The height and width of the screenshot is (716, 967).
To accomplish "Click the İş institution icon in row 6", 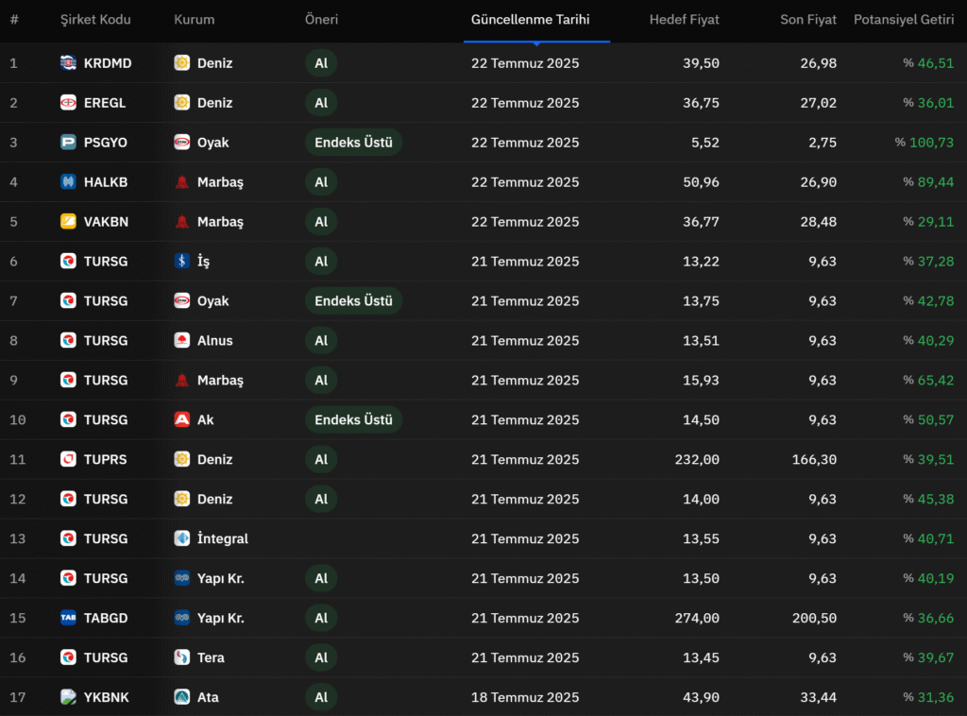I will (182, 261).
